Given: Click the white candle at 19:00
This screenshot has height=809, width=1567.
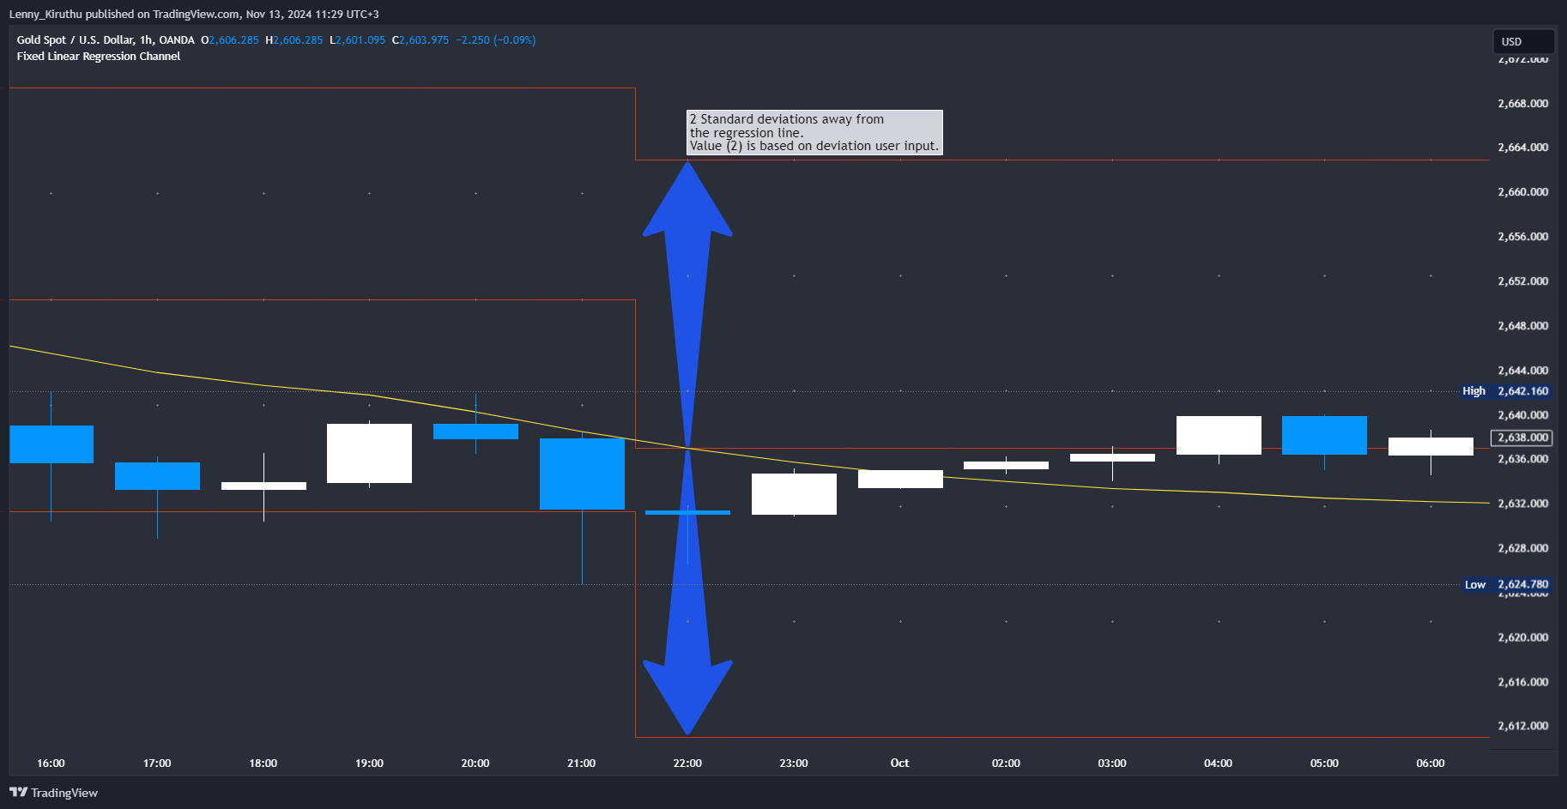Looking at the screenshot, I should click(369, 453).
